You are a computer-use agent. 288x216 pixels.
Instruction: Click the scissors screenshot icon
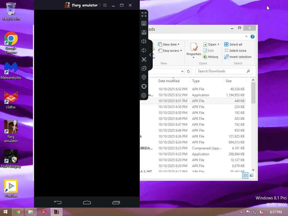tap(144, 59)
